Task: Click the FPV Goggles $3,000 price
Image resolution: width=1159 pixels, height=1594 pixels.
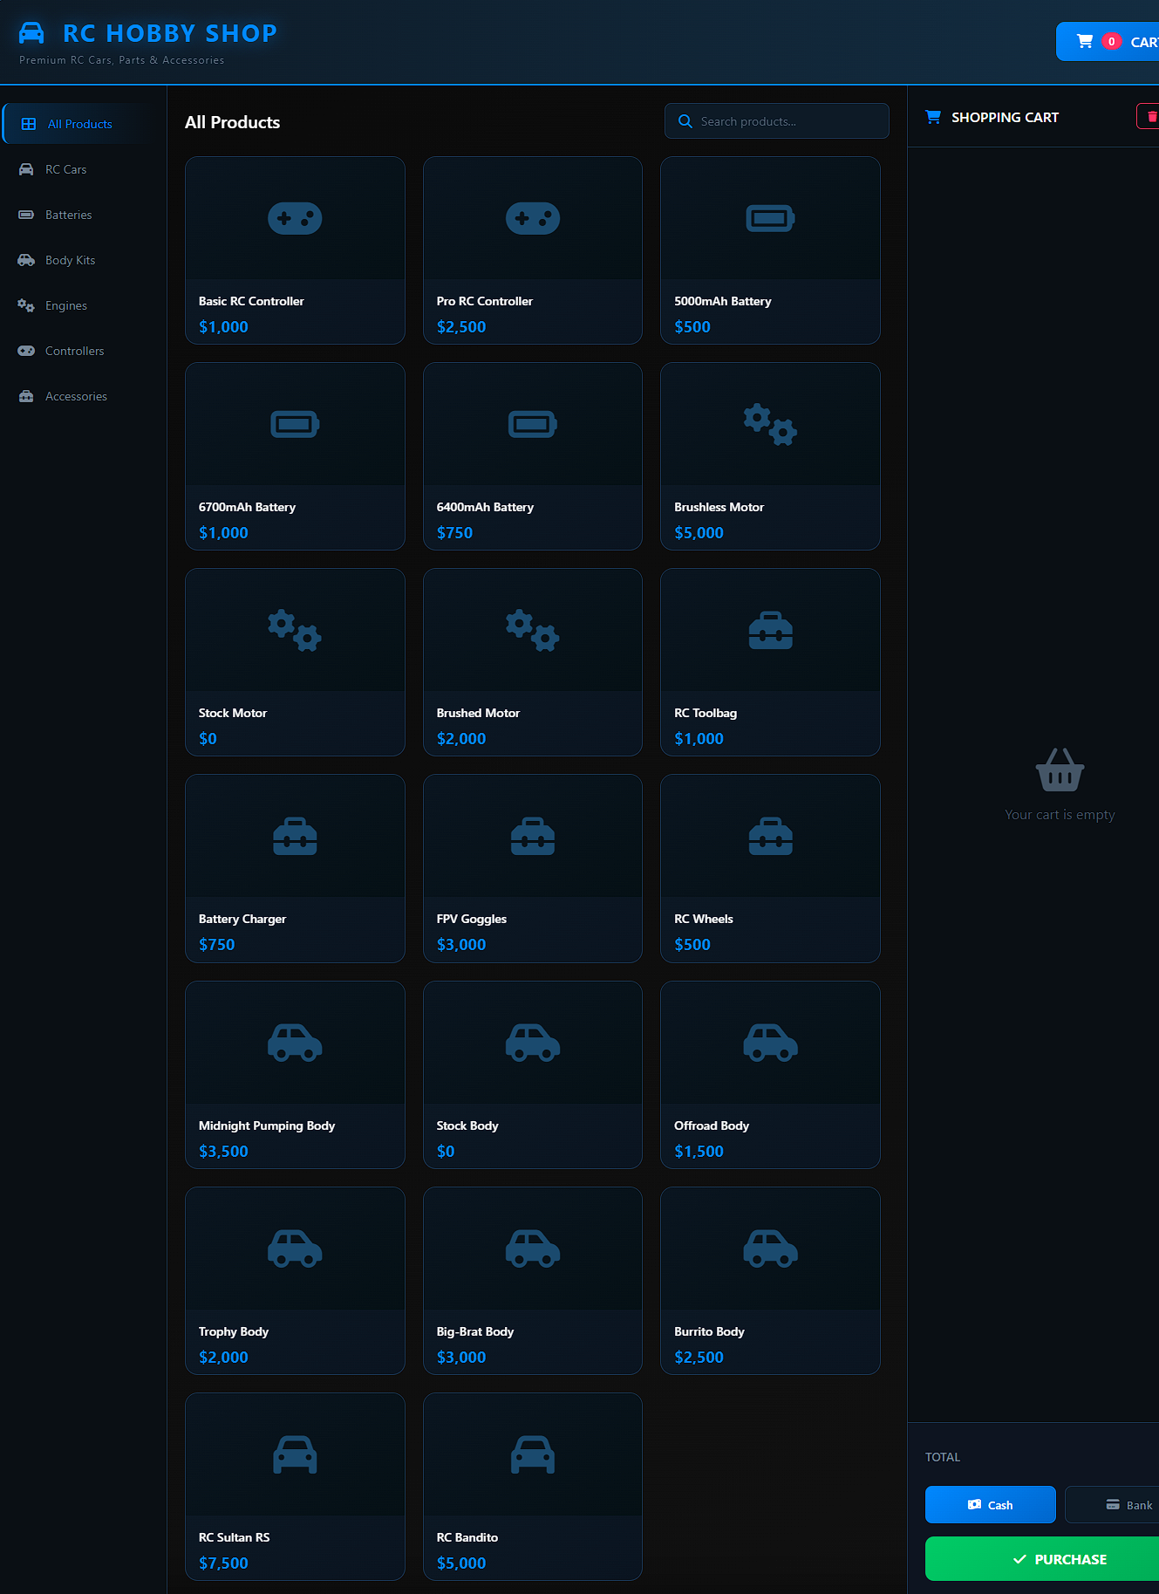Action: coord(461,945)
